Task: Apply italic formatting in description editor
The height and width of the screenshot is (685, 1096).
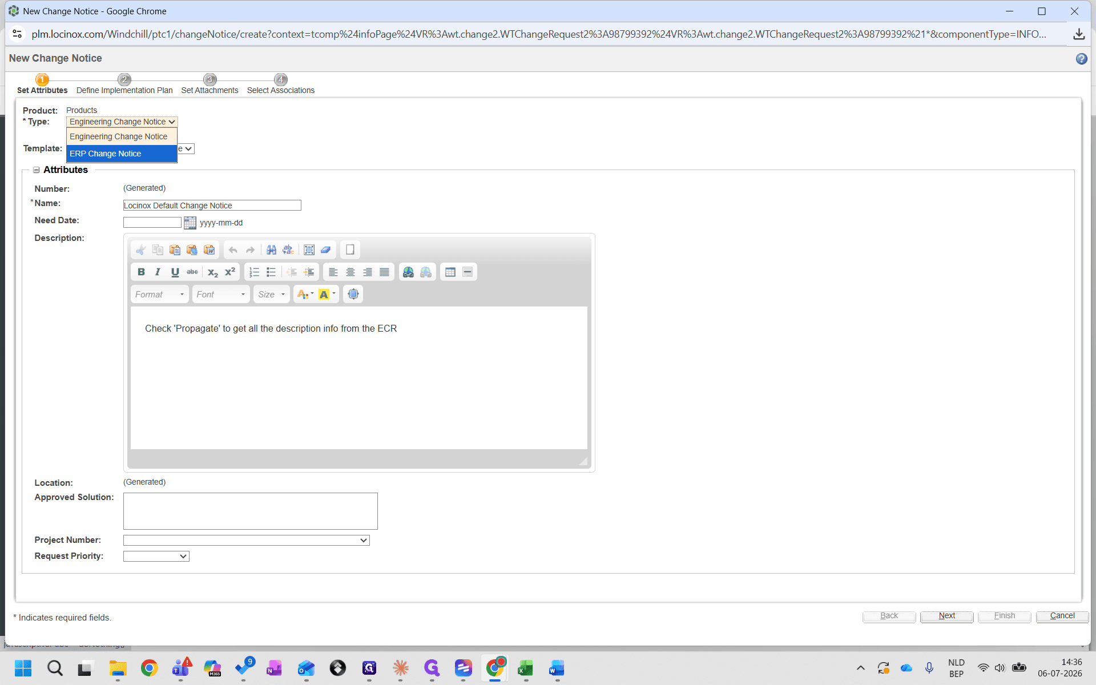Action: pos(158,272)
